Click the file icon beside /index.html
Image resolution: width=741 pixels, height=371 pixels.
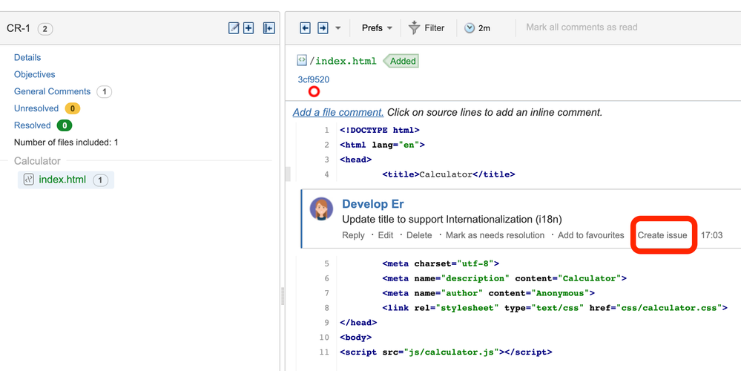click(302, 61)
